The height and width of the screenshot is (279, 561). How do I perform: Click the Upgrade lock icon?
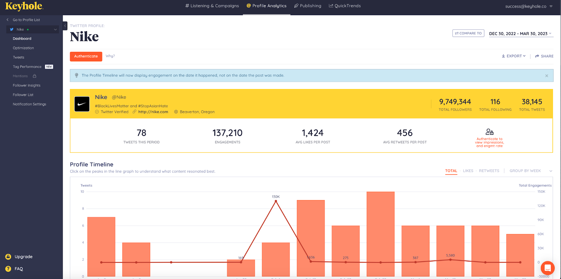click(8, 257)
